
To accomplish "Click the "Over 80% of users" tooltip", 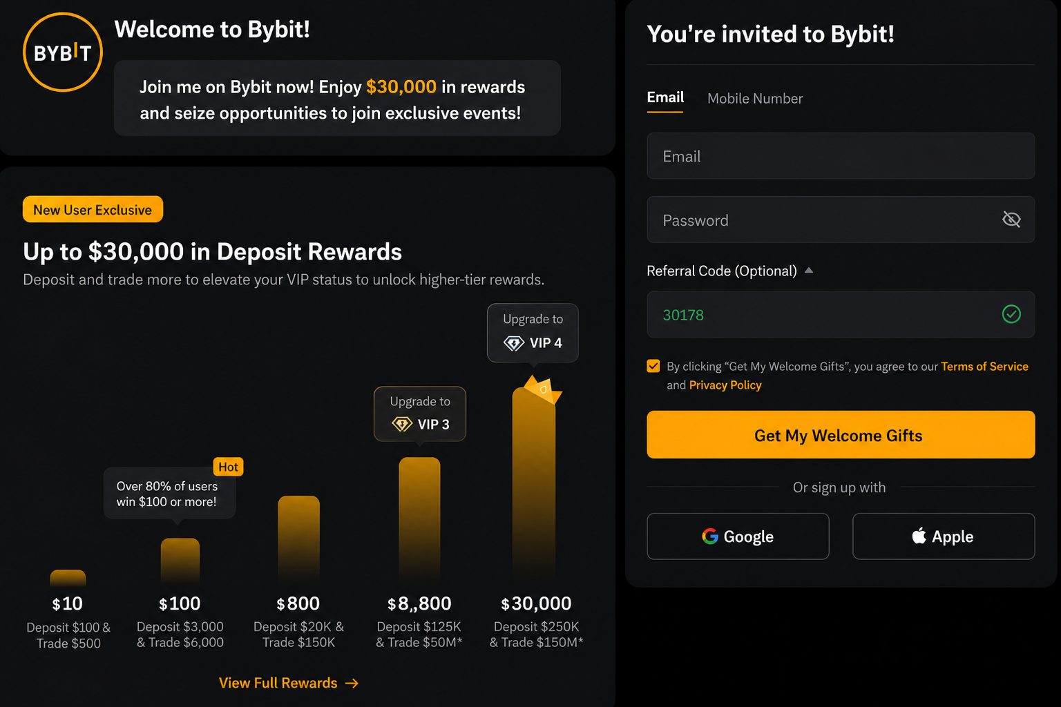I will click(169, 494).
